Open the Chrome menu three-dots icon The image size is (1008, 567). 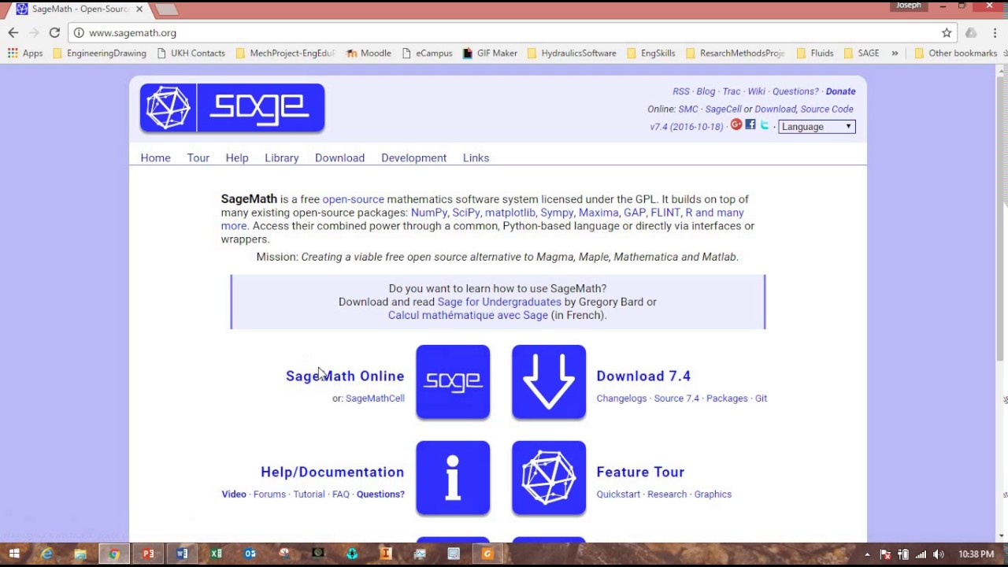994,32
